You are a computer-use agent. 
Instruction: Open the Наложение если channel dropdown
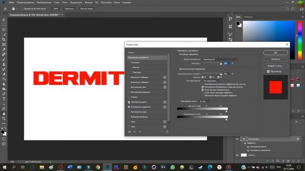click(x=204, y=101)
